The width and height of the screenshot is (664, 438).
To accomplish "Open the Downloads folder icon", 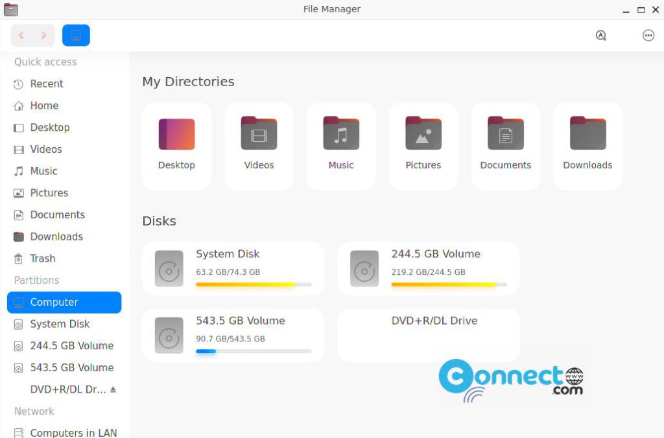I will point(587,133).
